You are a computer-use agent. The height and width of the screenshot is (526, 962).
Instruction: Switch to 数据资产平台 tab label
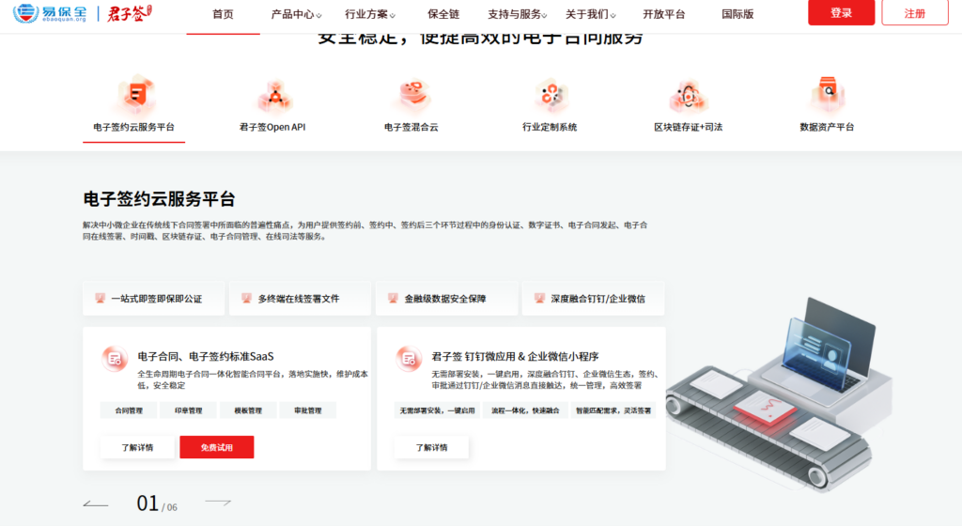click(x=827, y=127)
